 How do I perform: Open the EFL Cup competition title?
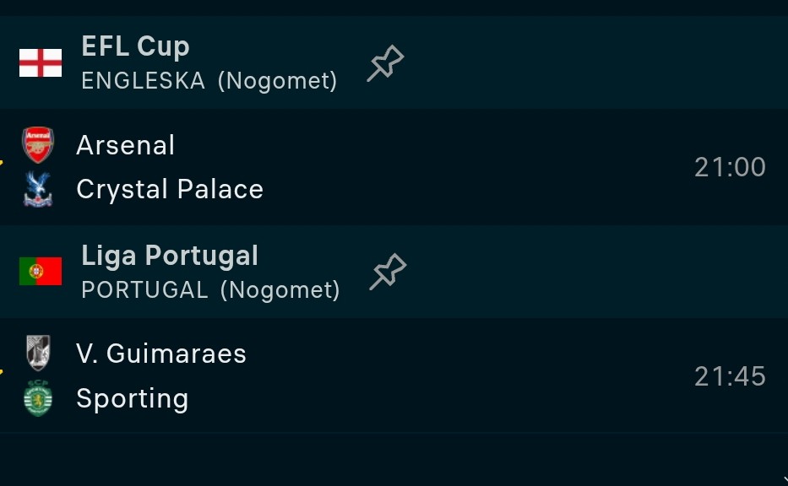(135, 46)
